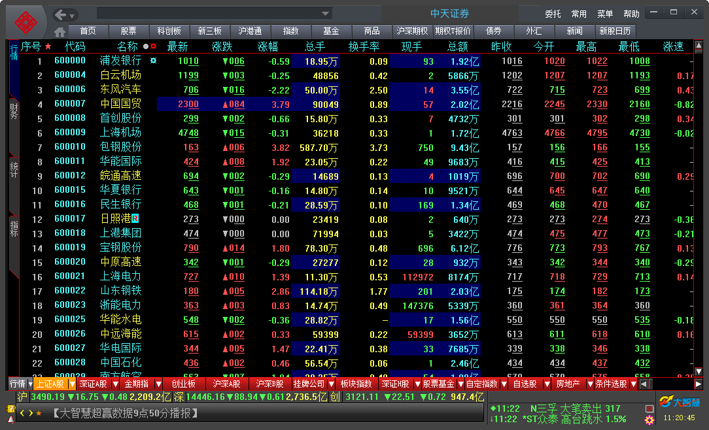
Task: Open the 帮助 menu
Action: (x=631, y=14)
